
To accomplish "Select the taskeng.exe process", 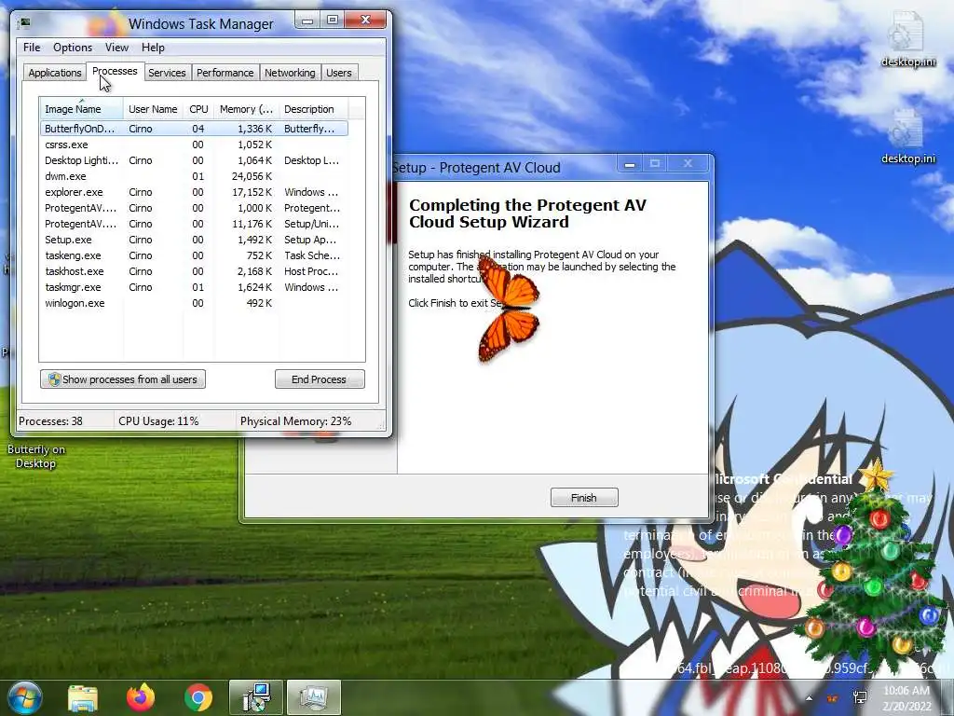I will [194, 255].
